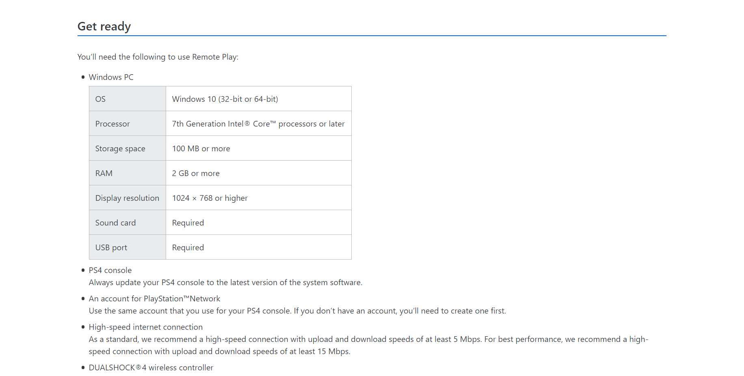Screen dimensions: 744x376
Task: Click the 'OS' table header cell
Action: 100,99
